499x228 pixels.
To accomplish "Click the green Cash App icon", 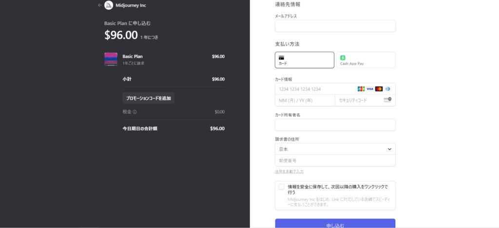I will (343, 57).
